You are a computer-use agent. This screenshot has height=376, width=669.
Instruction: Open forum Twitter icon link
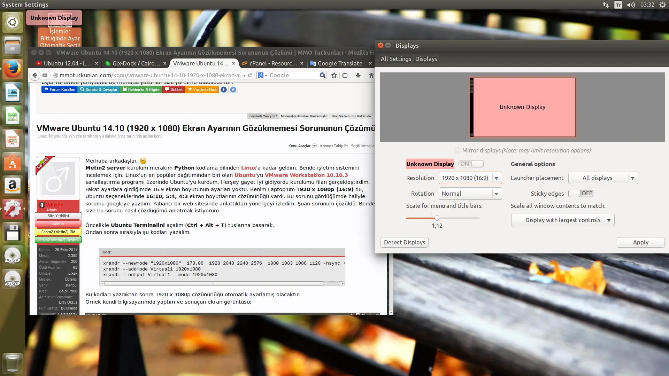(233, 89)
